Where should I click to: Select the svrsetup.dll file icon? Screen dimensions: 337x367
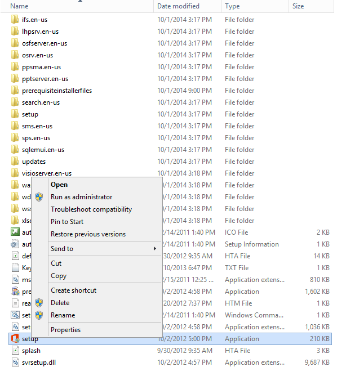click(15, 362)
